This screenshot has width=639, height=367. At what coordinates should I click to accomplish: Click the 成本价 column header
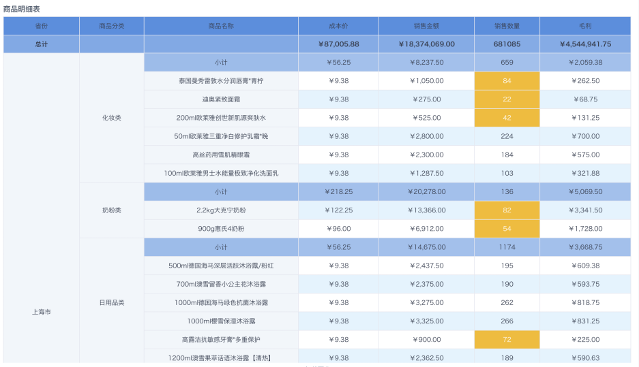click(x=338, y=26)
